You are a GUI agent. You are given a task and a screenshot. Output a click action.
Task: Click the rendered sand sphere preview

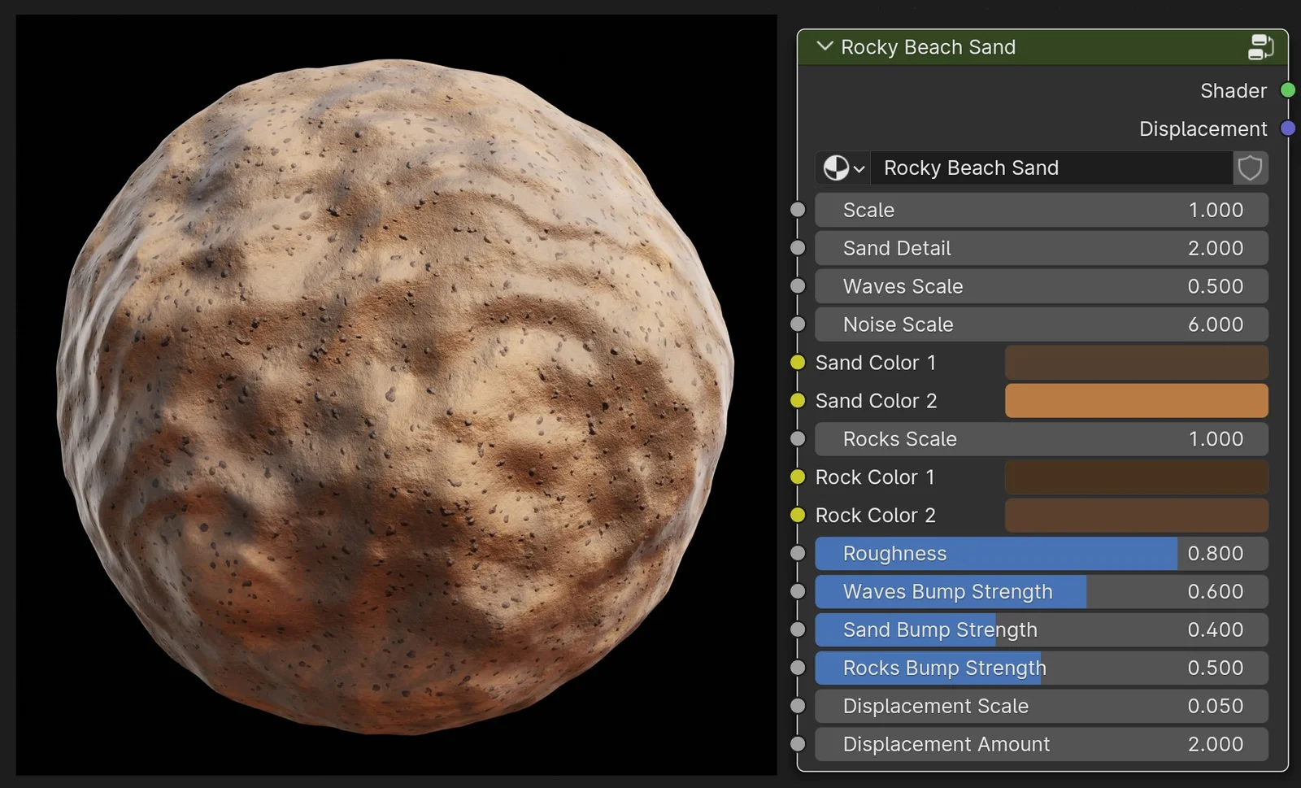tap(395, 395)
